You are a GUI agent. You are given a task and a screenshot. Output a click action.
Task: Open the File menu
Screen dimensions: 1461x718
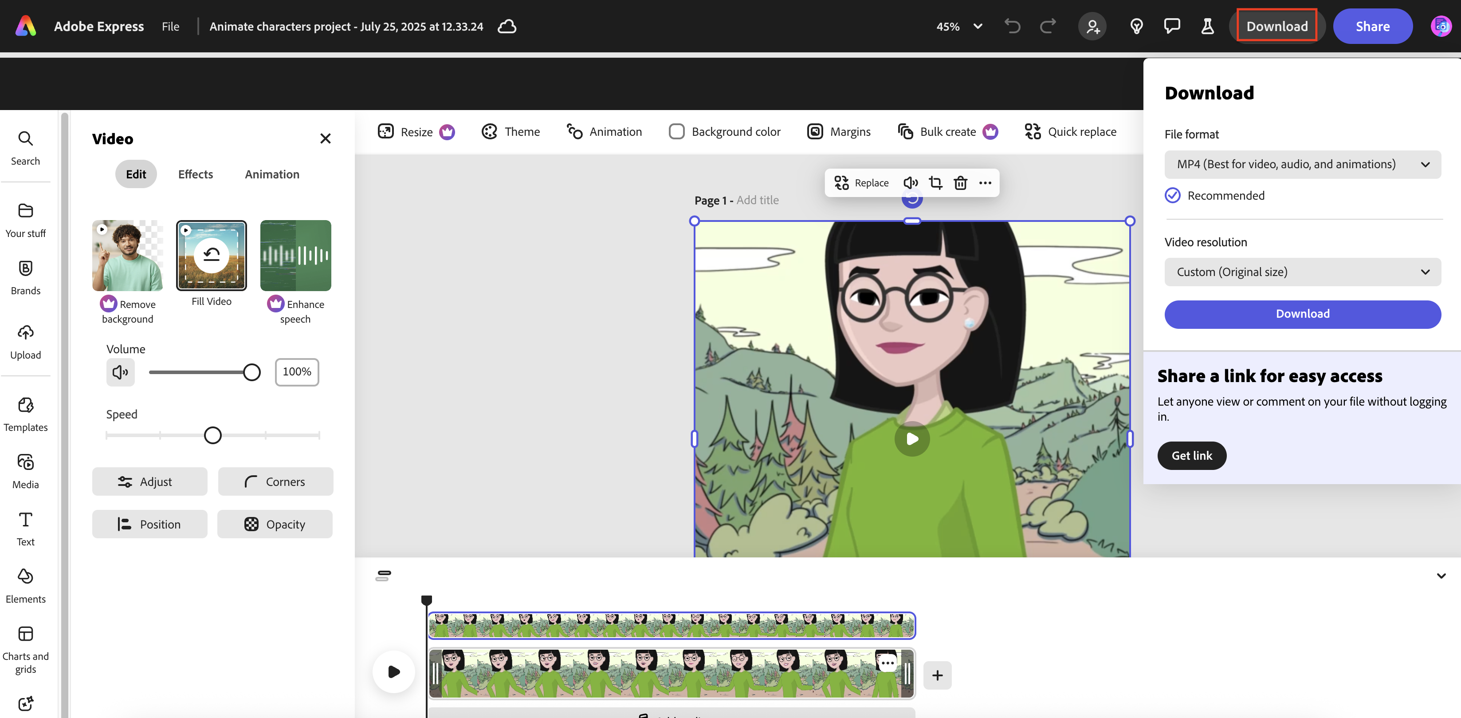click(x=170, y=26)
